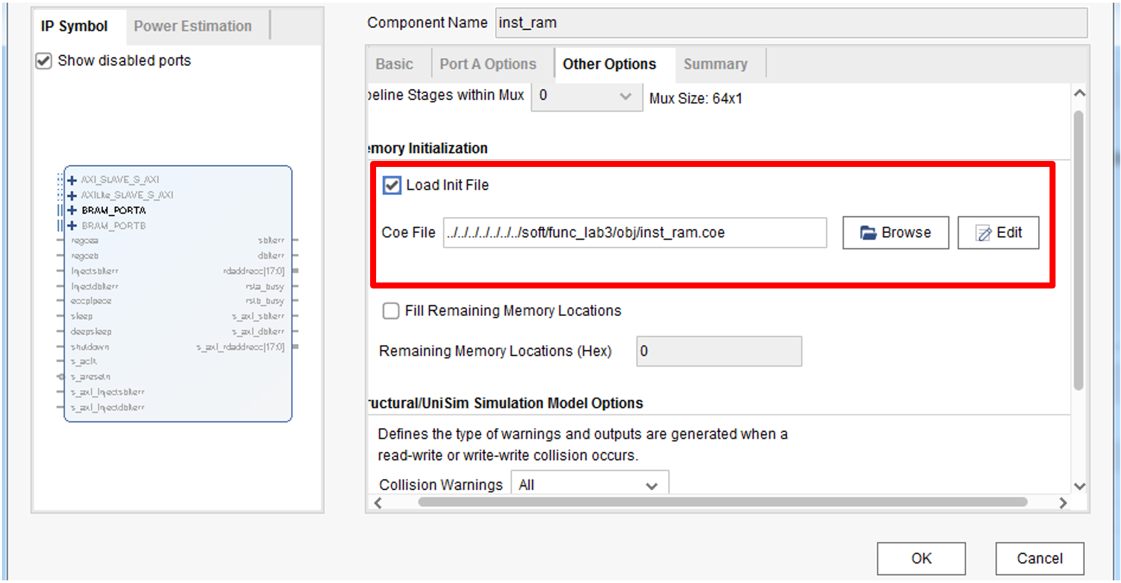The height and width of the screenshot is (583, 1121).
Task: Open the Collision Warnings dropdown
Action: [x=589, y=485]
